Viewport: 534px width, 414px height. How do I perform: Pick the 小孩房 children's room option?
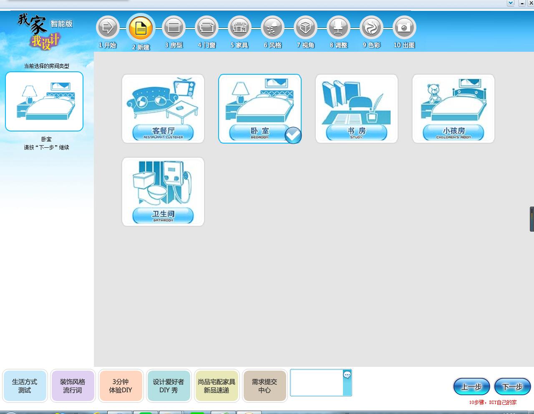453,109
